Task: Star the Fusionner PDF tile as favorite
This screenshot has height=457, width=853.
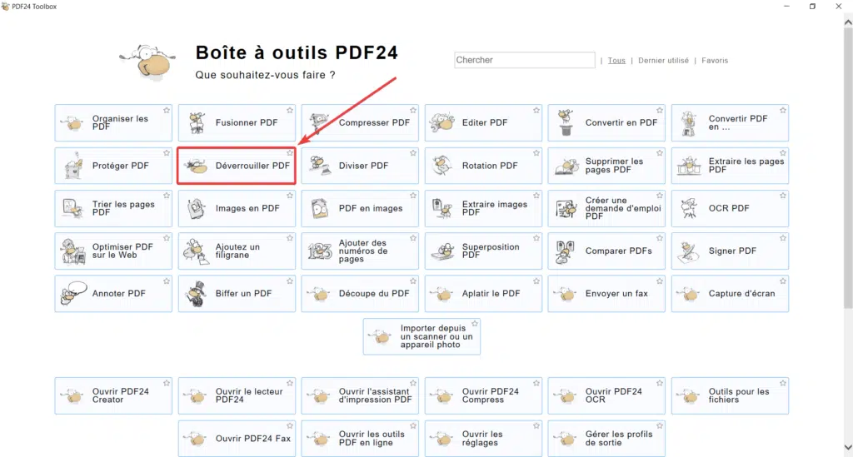Action: (x=290, y=111)
